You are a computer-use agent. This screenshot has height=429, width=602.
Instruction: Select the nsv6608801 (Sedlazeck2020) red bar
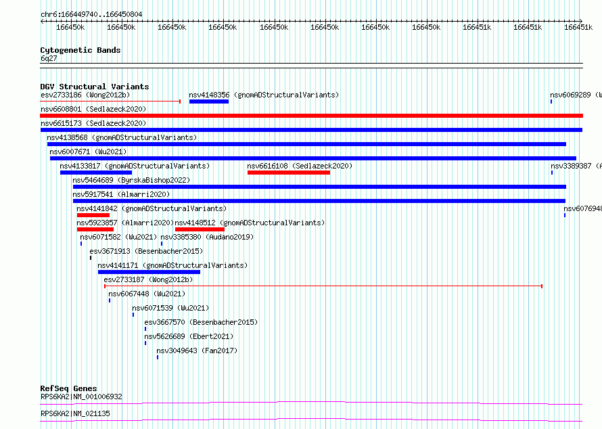pyautogui.click(x=311, y=116)
